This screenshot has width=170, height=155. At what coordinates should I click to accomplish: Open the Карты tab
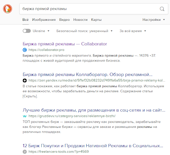click(96, 19)
